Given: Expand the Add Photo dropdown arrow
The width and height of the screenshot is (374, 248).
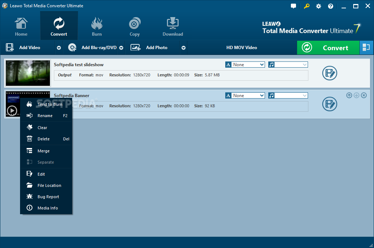Looking at the screenshot, I should 183,48.
